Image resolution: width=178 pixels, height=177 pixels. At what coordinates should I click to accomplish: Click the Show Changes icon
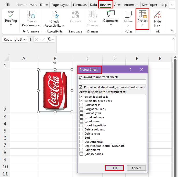coord(93,15)
